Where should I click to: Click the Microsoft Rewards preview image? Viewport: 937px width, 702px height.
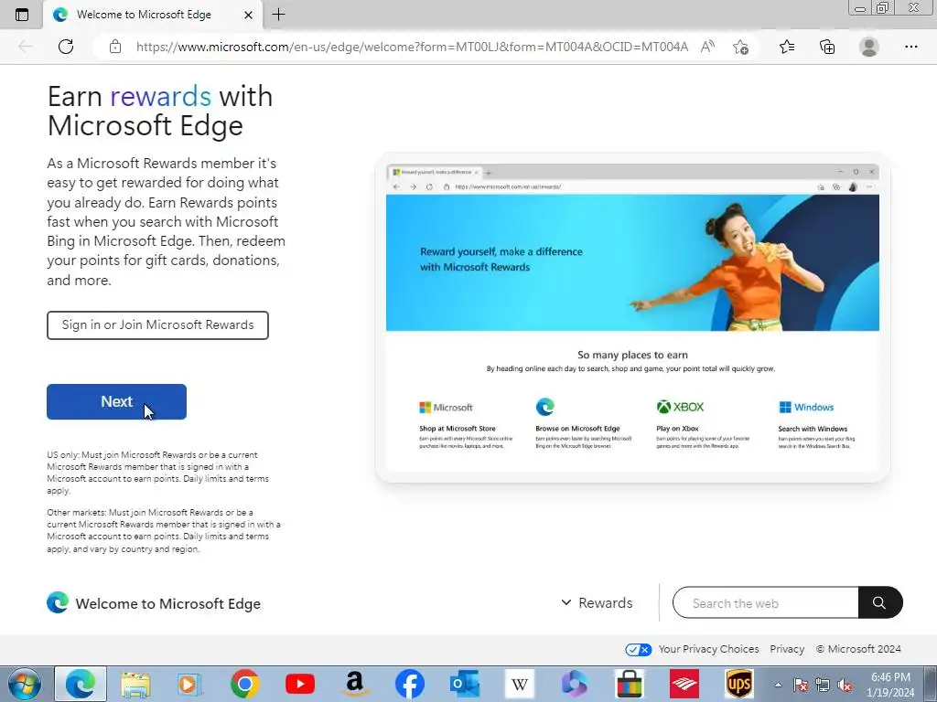tap(632, 317)
